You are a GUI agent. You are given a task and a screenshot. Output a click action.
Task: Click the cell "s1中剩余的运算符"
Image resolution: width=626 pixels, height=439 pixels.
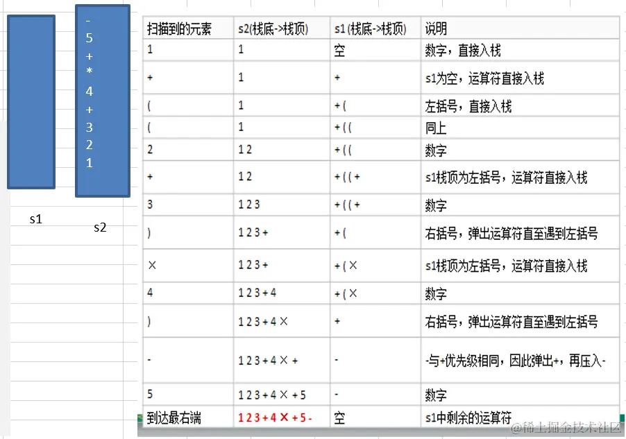pyautogui.click(x=520, y=418)
